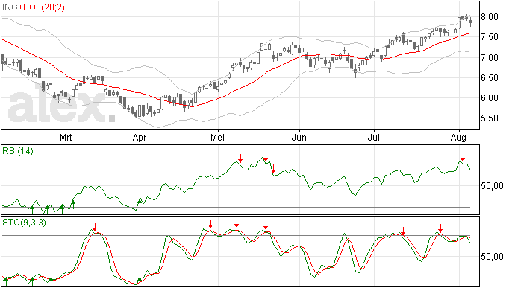Select the Aug month label
The height and width of the screenshot is (288, 515).
(x=458, y=138)
